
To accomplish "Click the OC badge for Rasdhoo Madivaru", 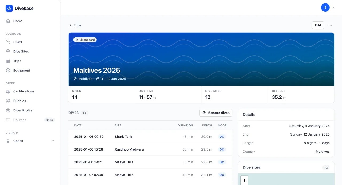I will tap(222, 149).
